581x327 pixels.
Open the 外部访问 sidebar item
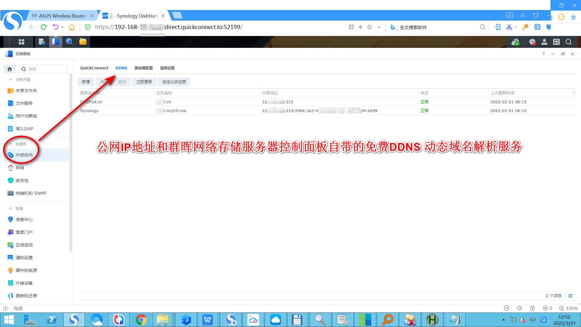(24, 155)
